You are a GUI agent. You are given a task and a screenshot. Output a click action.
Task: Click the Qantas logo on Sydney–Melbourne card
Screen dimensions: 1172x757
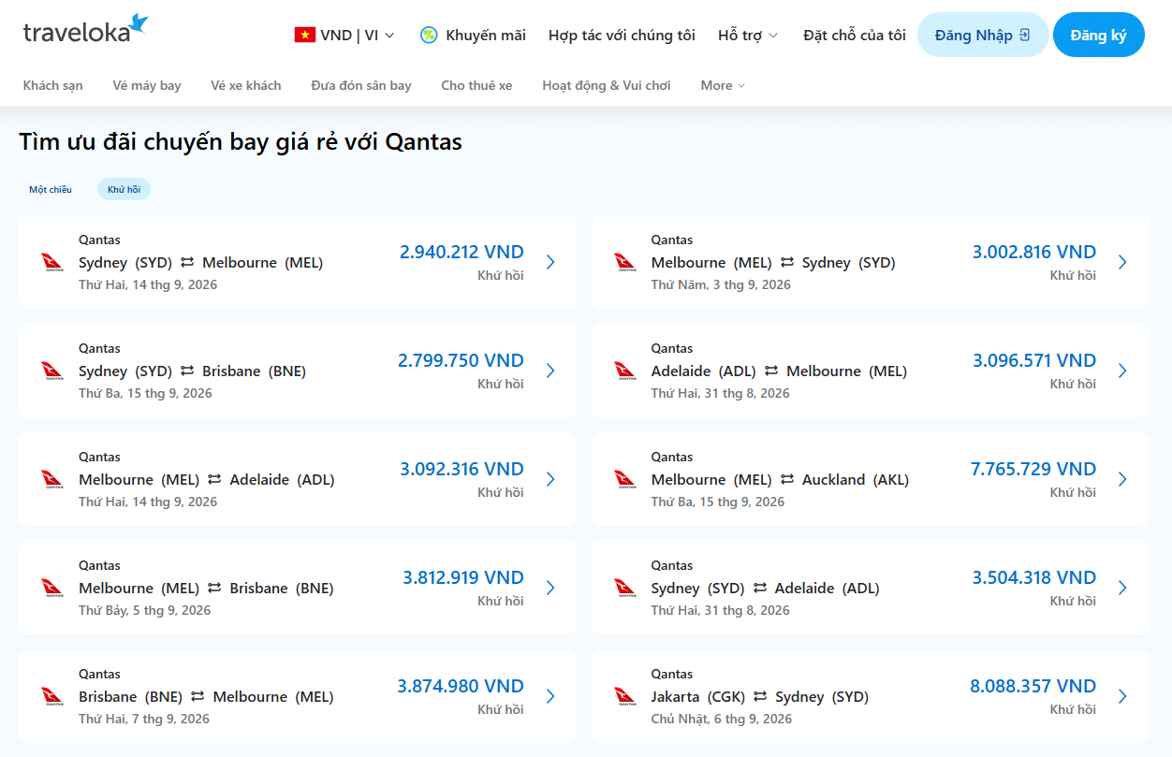click(x=51, y=262)
